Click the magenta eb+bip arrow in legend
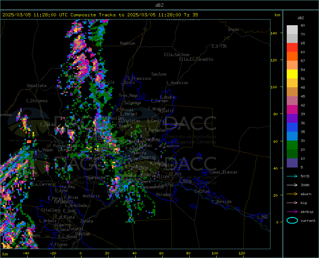The image size is (319, 258). point(292,212)
